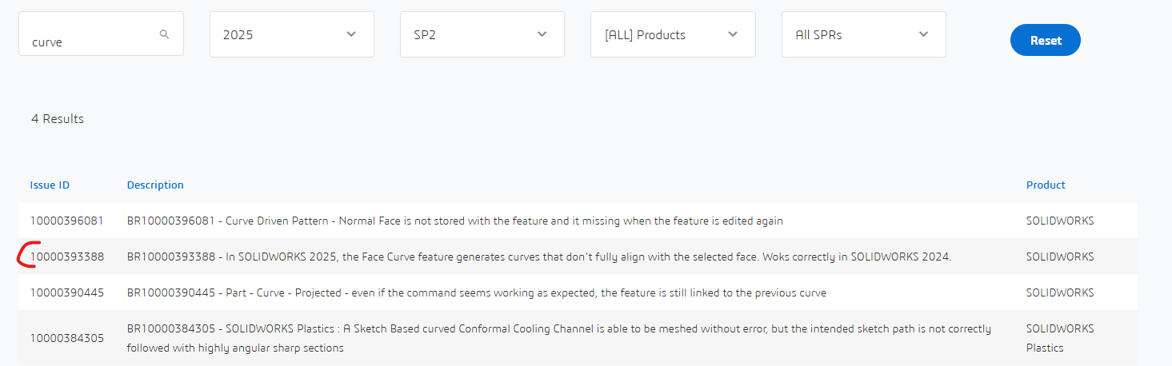Image resolution: width=1172 pixels, height=366 pixels.
Task: Select issue ID 10000396081
Action: tap(67, 221)
